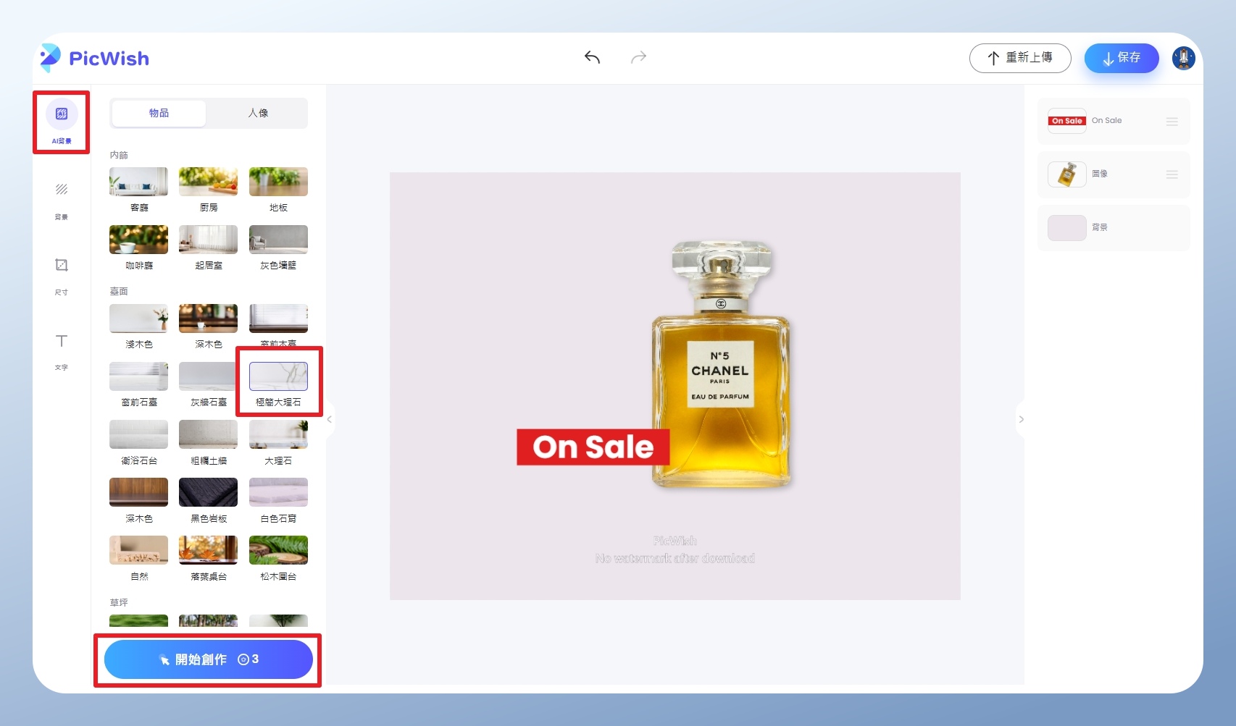Collapse the right layers panel chevron
The width and height of the screenshot is (1236, 726).
coord(1021,419)
